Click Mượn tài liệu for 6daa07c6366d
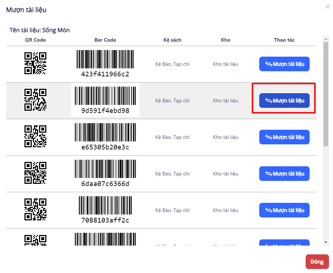 click(x=284, y=174)
